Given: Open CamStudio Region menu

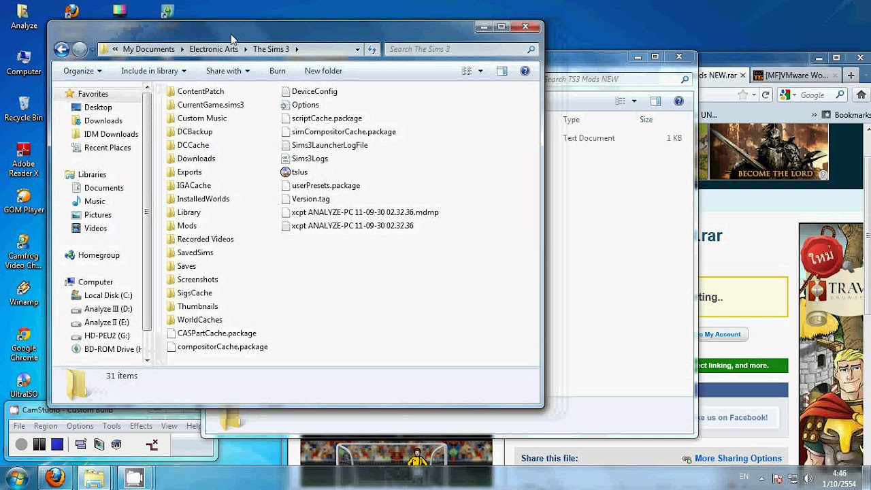Looking at the screenshot, I should tap(46, 426).
